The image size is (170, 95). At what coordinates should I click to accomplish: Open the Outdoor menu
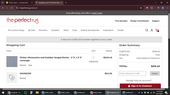tap(55, 30)
